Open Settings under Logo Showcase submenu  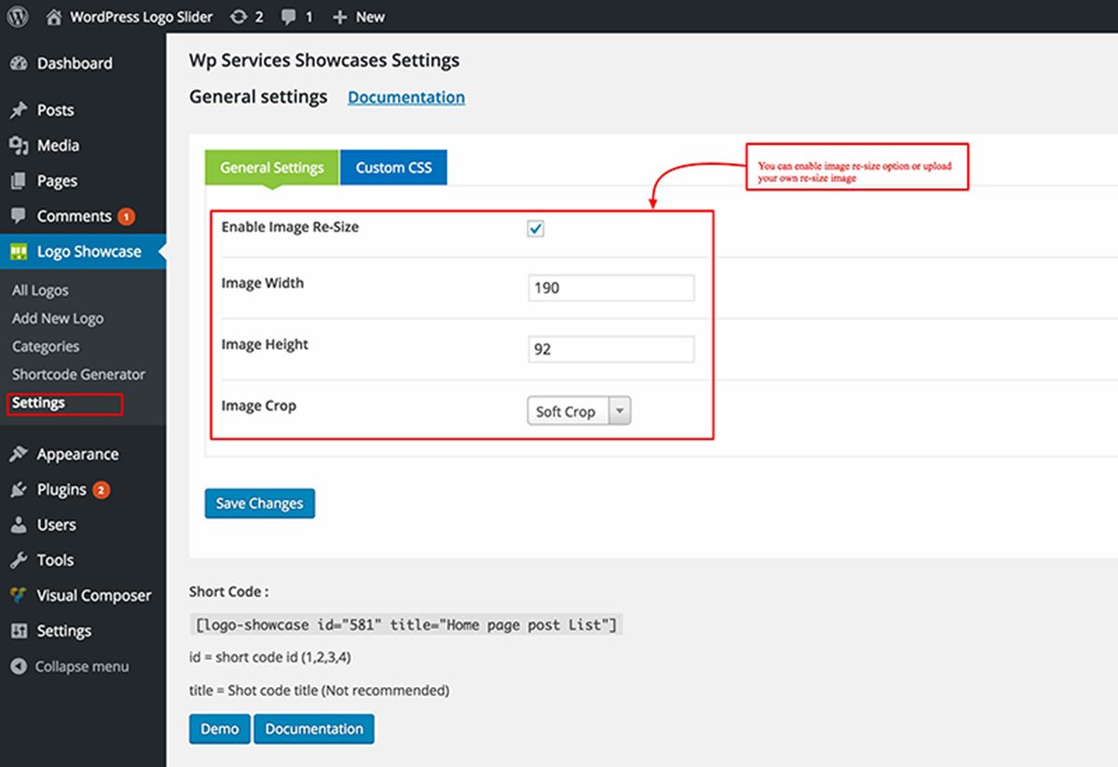(x=38, y=403)
